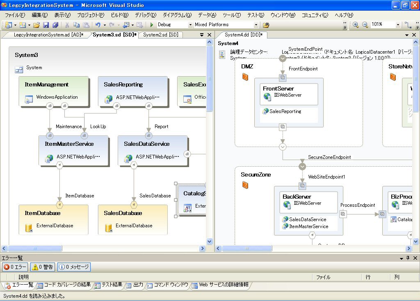The height and width of the screenshot is (301, 420).
Task: Cut selection with the scissors icon
Action: (67, 25)
